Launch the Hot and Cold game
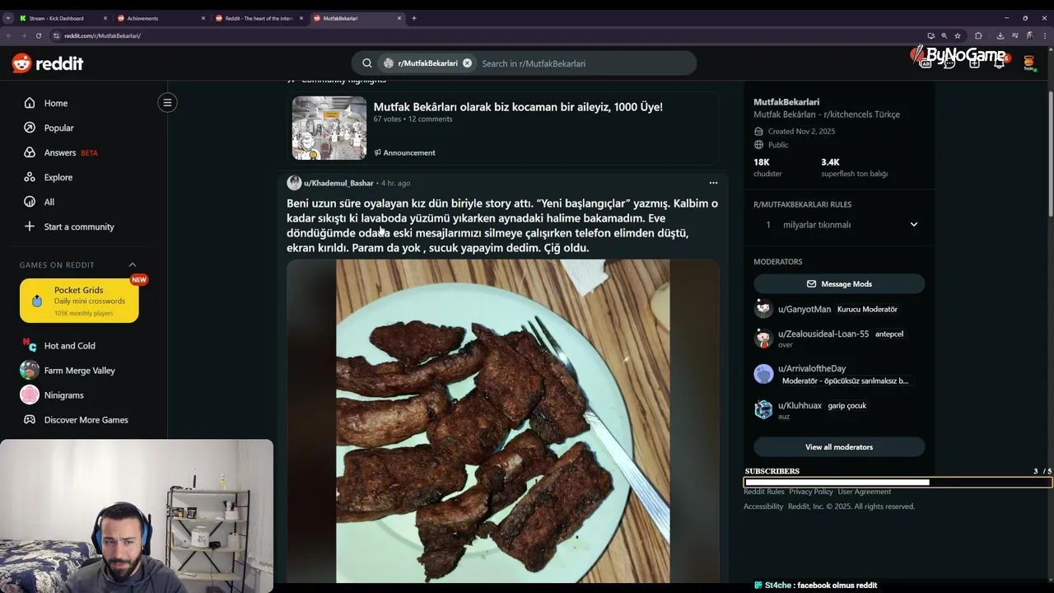 point(69,346)
